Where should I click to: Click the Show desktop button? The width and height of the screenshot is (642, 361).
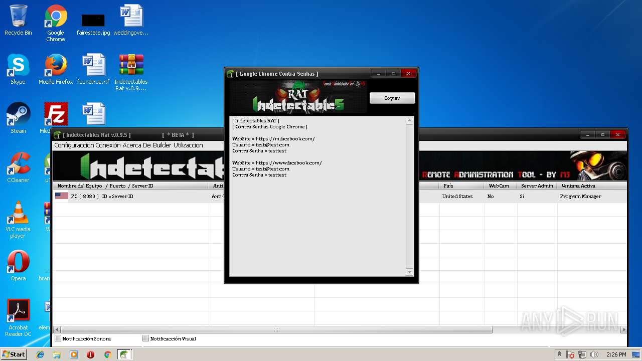pyautogui.click(x=637, y=354)
